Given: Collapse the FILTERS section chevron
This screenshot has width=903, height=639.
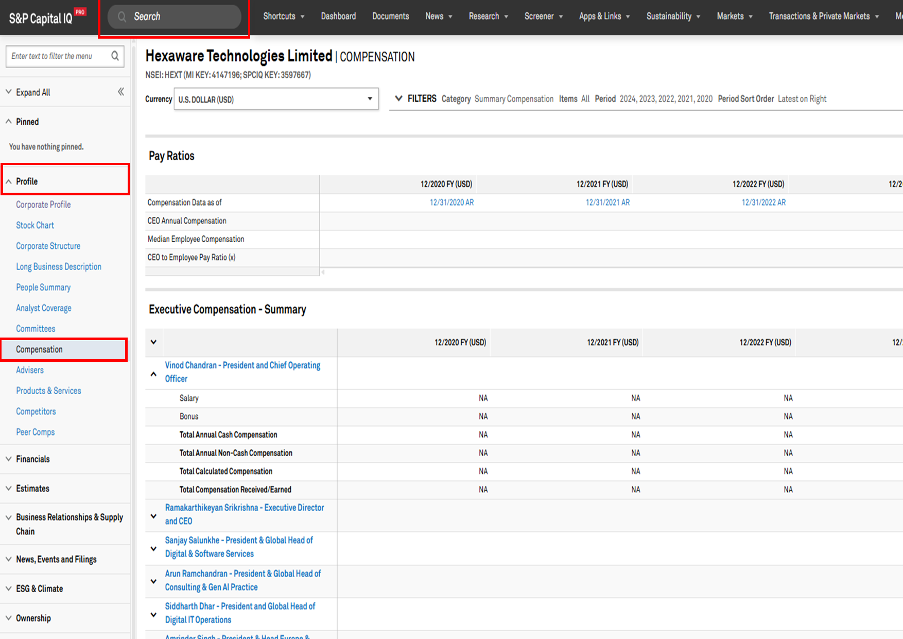Looking at the screenshot, I should pos(398,98).
